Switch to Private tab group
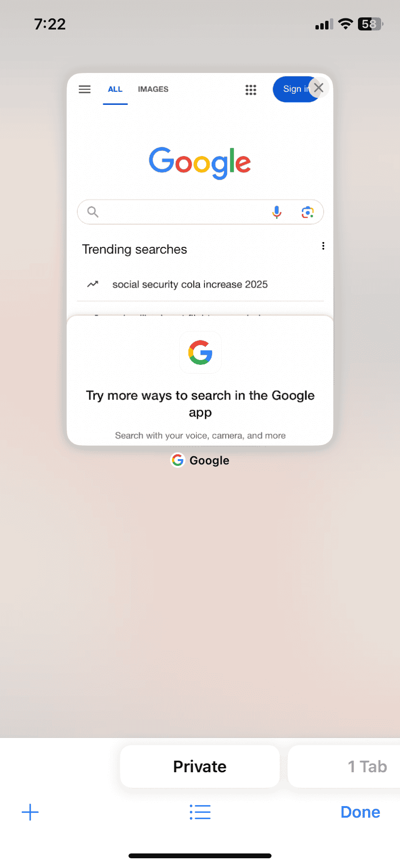The image size is (400, 866). [x=200, y=767]
